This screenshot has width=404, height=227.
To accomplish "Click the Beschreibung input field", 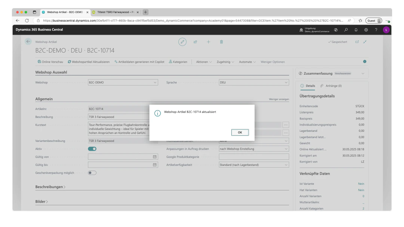I will pyautogui.click(x=119, y=117).
